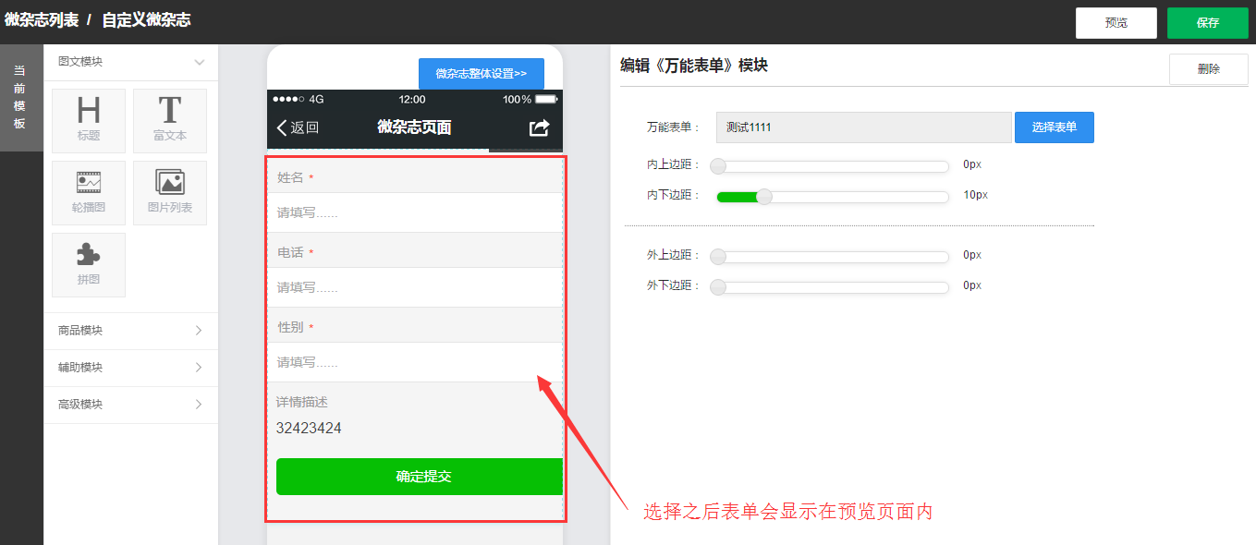The width and height of the screenshot is (1256, 545).
Task: Collapse the 图文模块 section
Action: 199,62
